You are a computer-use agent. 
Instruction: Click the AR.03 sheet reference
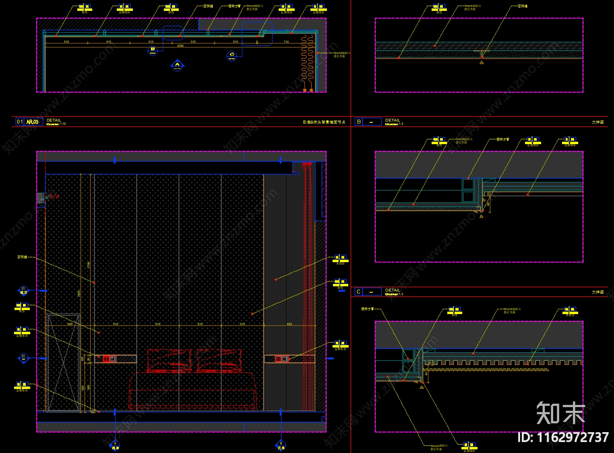[x=33, y=122]
